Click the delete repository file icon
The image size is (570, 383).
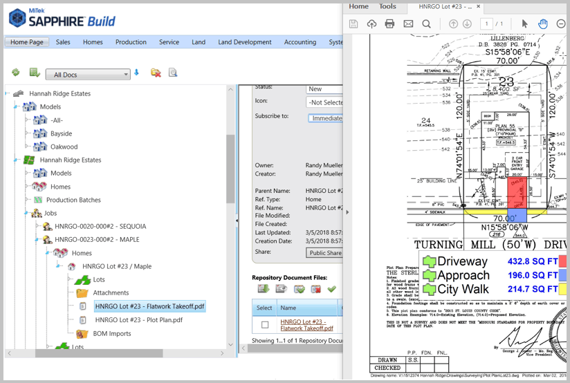(x=316, y=289)
